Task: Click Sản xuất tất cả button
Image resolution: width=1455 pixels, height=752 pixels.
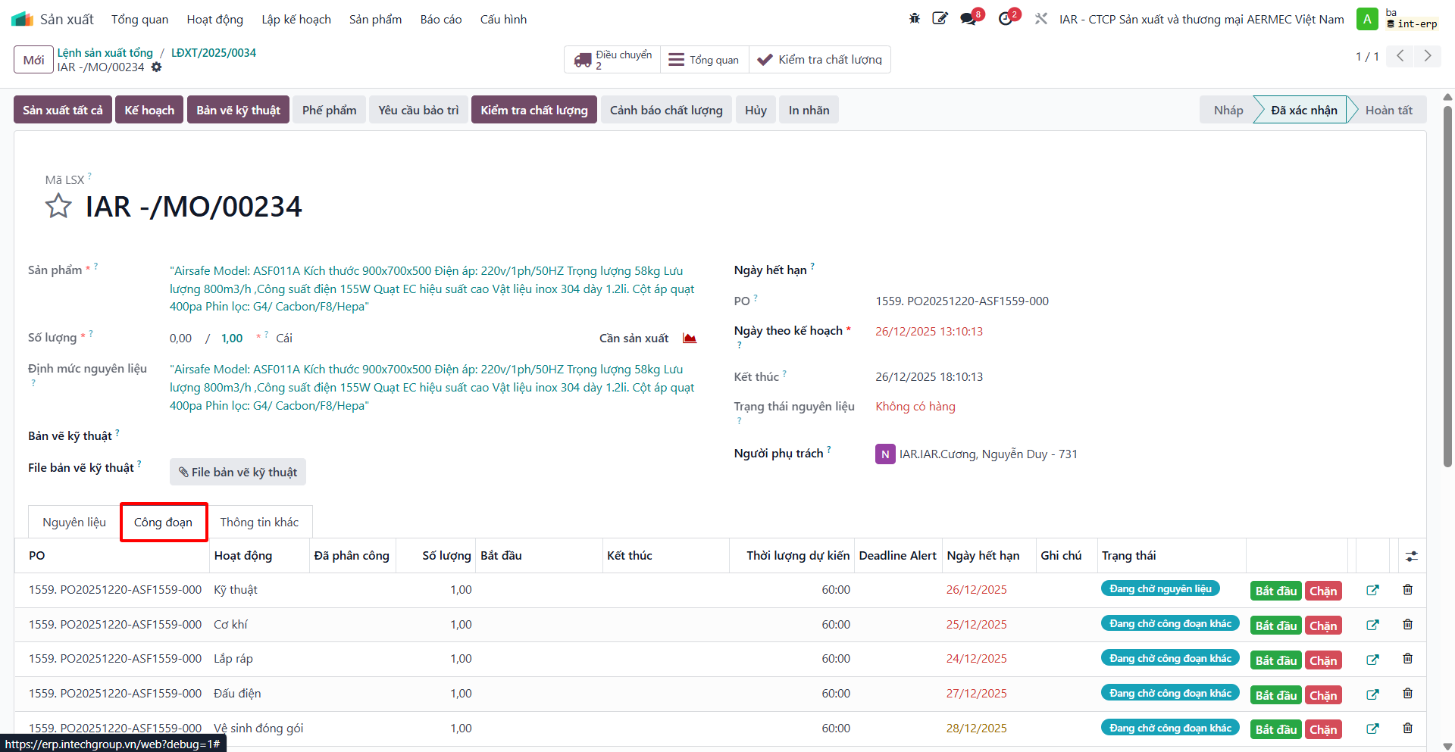Action: click(63, 110)
